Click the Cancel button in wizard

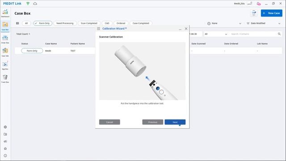point(109,122)
